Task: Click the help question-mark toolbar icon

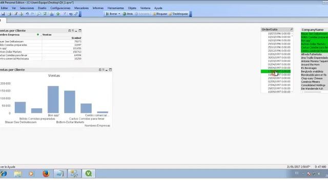Action: coord(76,14)
